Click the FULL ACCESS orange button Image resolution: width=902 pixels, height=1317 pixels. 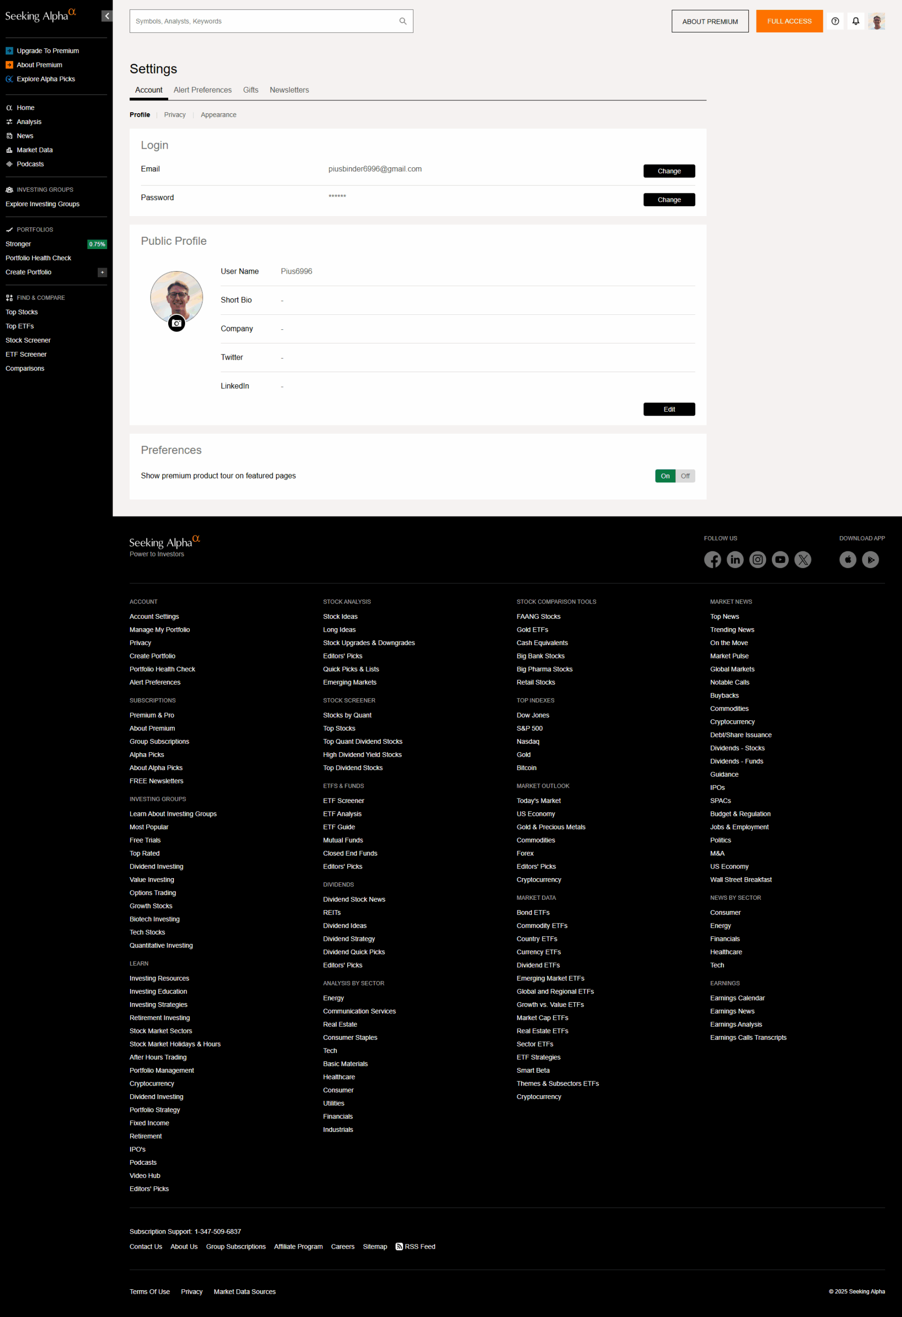click(789, 22)
